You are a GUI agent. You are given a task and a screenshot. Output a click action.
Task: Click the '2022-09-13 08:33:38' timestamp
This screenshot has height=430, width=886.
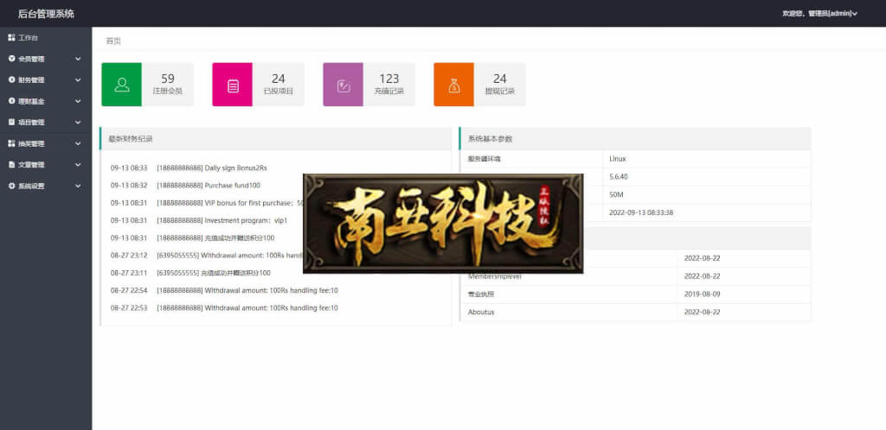[x=641, y=213]
